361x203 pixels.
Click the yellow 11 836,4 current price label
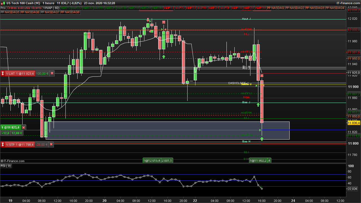[354, 123]
